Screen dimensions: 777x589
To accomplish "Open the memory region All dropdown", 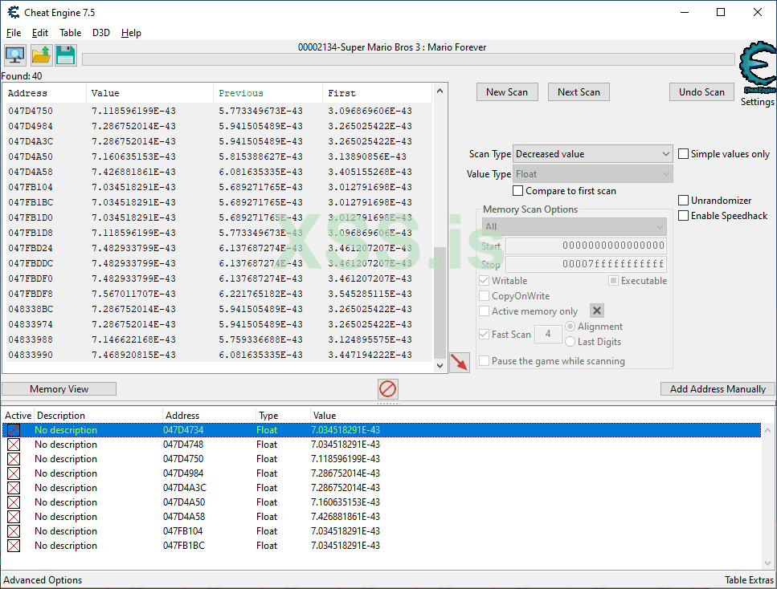I will pyautogui.click(x=575, y=227).
